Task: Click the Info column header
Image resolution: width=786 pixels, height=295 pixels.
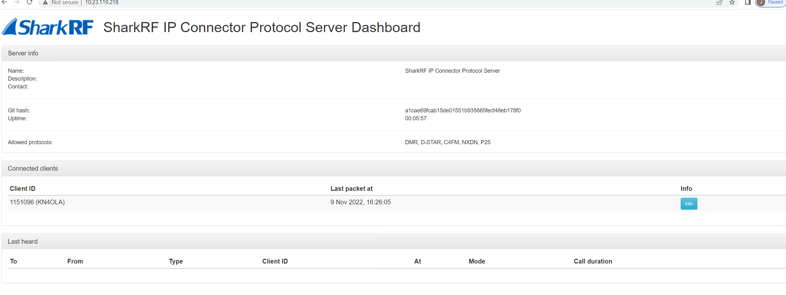Action: 686,189
